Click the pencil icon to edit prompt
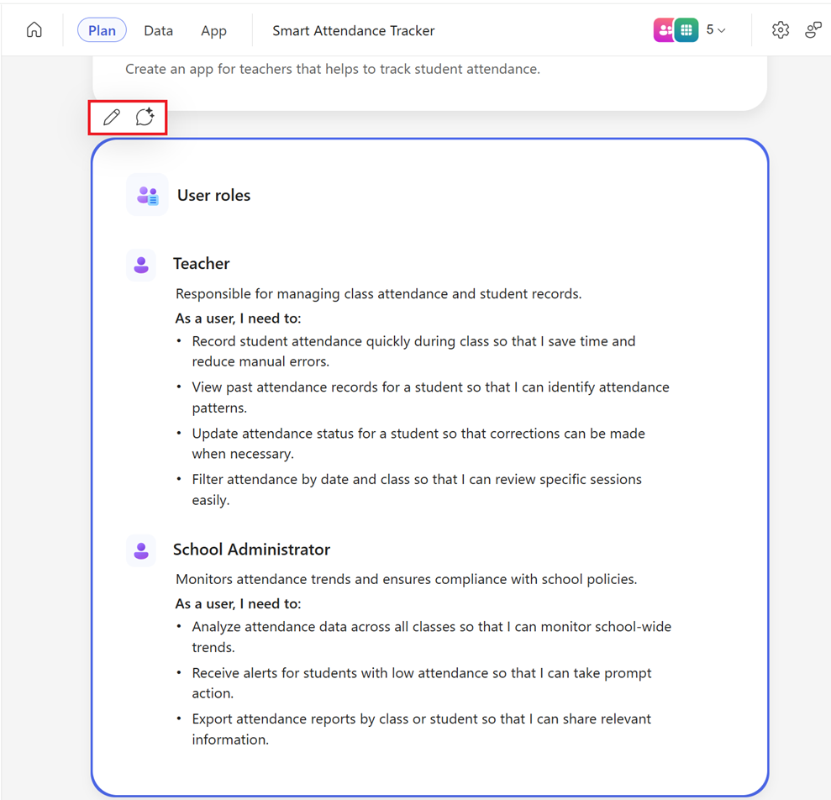This screenshot has height=800, width=831. [x=110, y=117]
